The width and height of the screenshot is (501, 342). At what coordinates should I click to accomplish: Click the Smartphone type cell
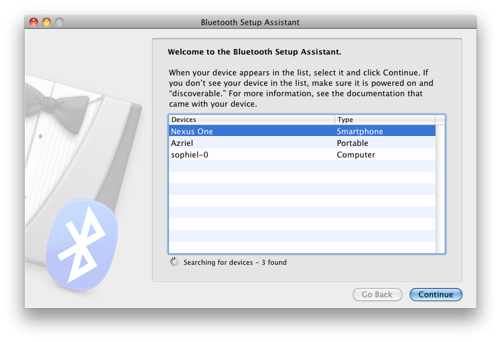pyautogui.click(x=360, y=131)
